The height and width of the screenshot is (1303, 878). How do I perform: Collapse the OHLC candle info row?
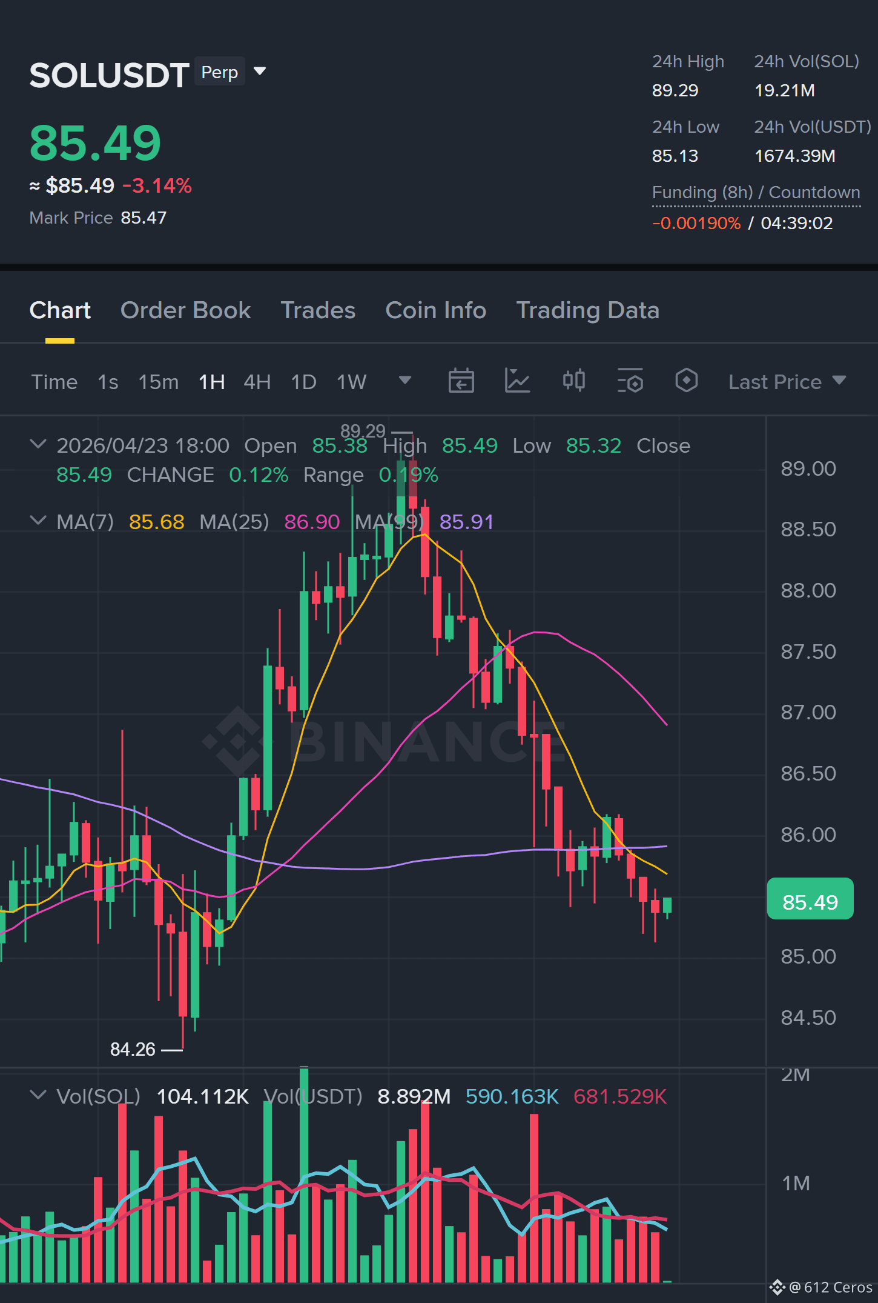(x=38, y=444)
